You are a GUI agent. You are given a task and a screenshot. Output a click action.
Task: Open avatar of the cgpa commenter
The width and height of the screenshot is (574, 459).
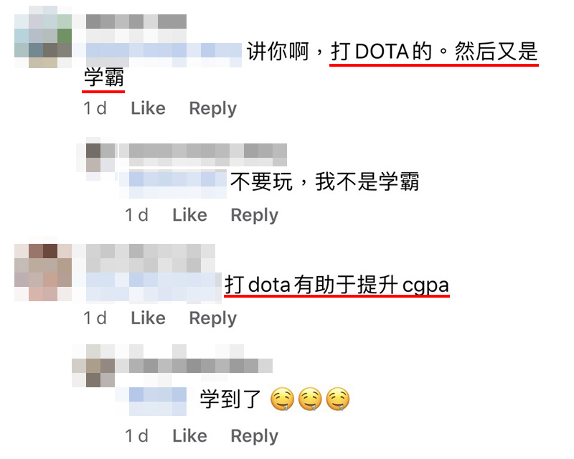[43, 273]
